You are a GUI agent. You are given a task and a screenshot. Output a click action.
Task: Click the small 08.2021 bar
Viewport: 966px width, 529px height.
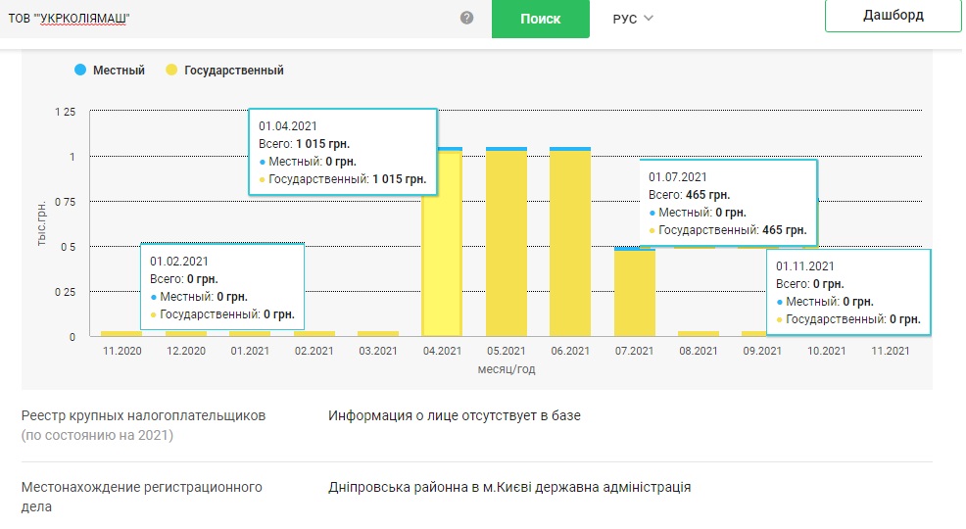[699, 334]
